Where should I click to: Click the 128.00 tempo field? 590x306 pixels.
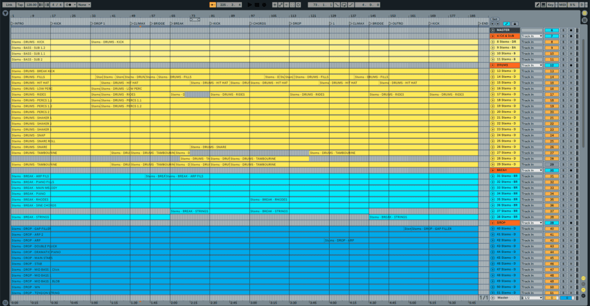(31, 5)
